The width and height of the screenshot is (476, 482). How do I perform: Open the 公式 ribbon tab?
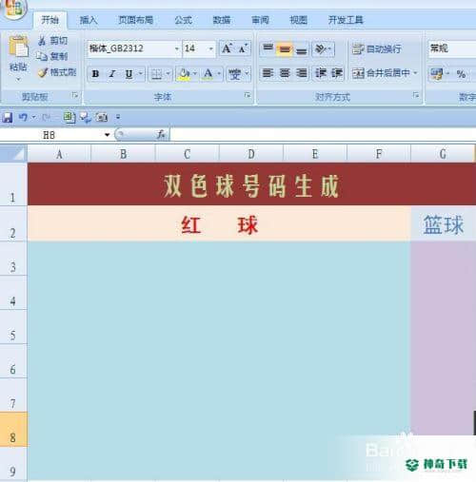click(184, 20)
